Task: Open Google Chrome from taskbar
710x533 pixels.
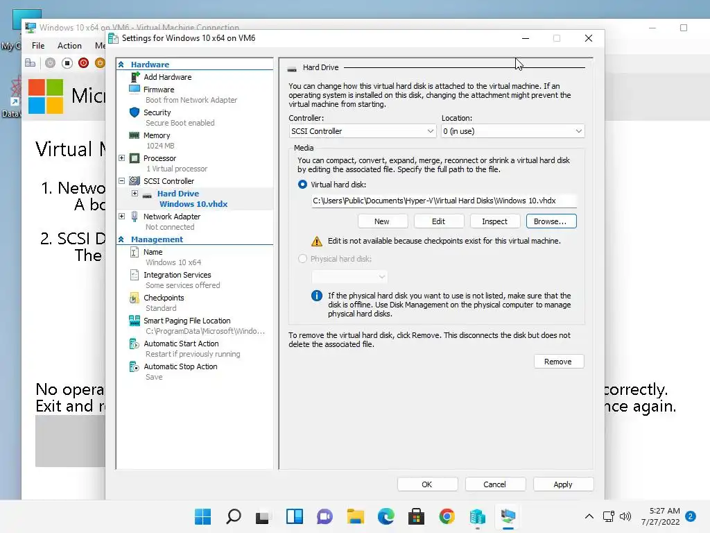Action: [x=447, y=516]
